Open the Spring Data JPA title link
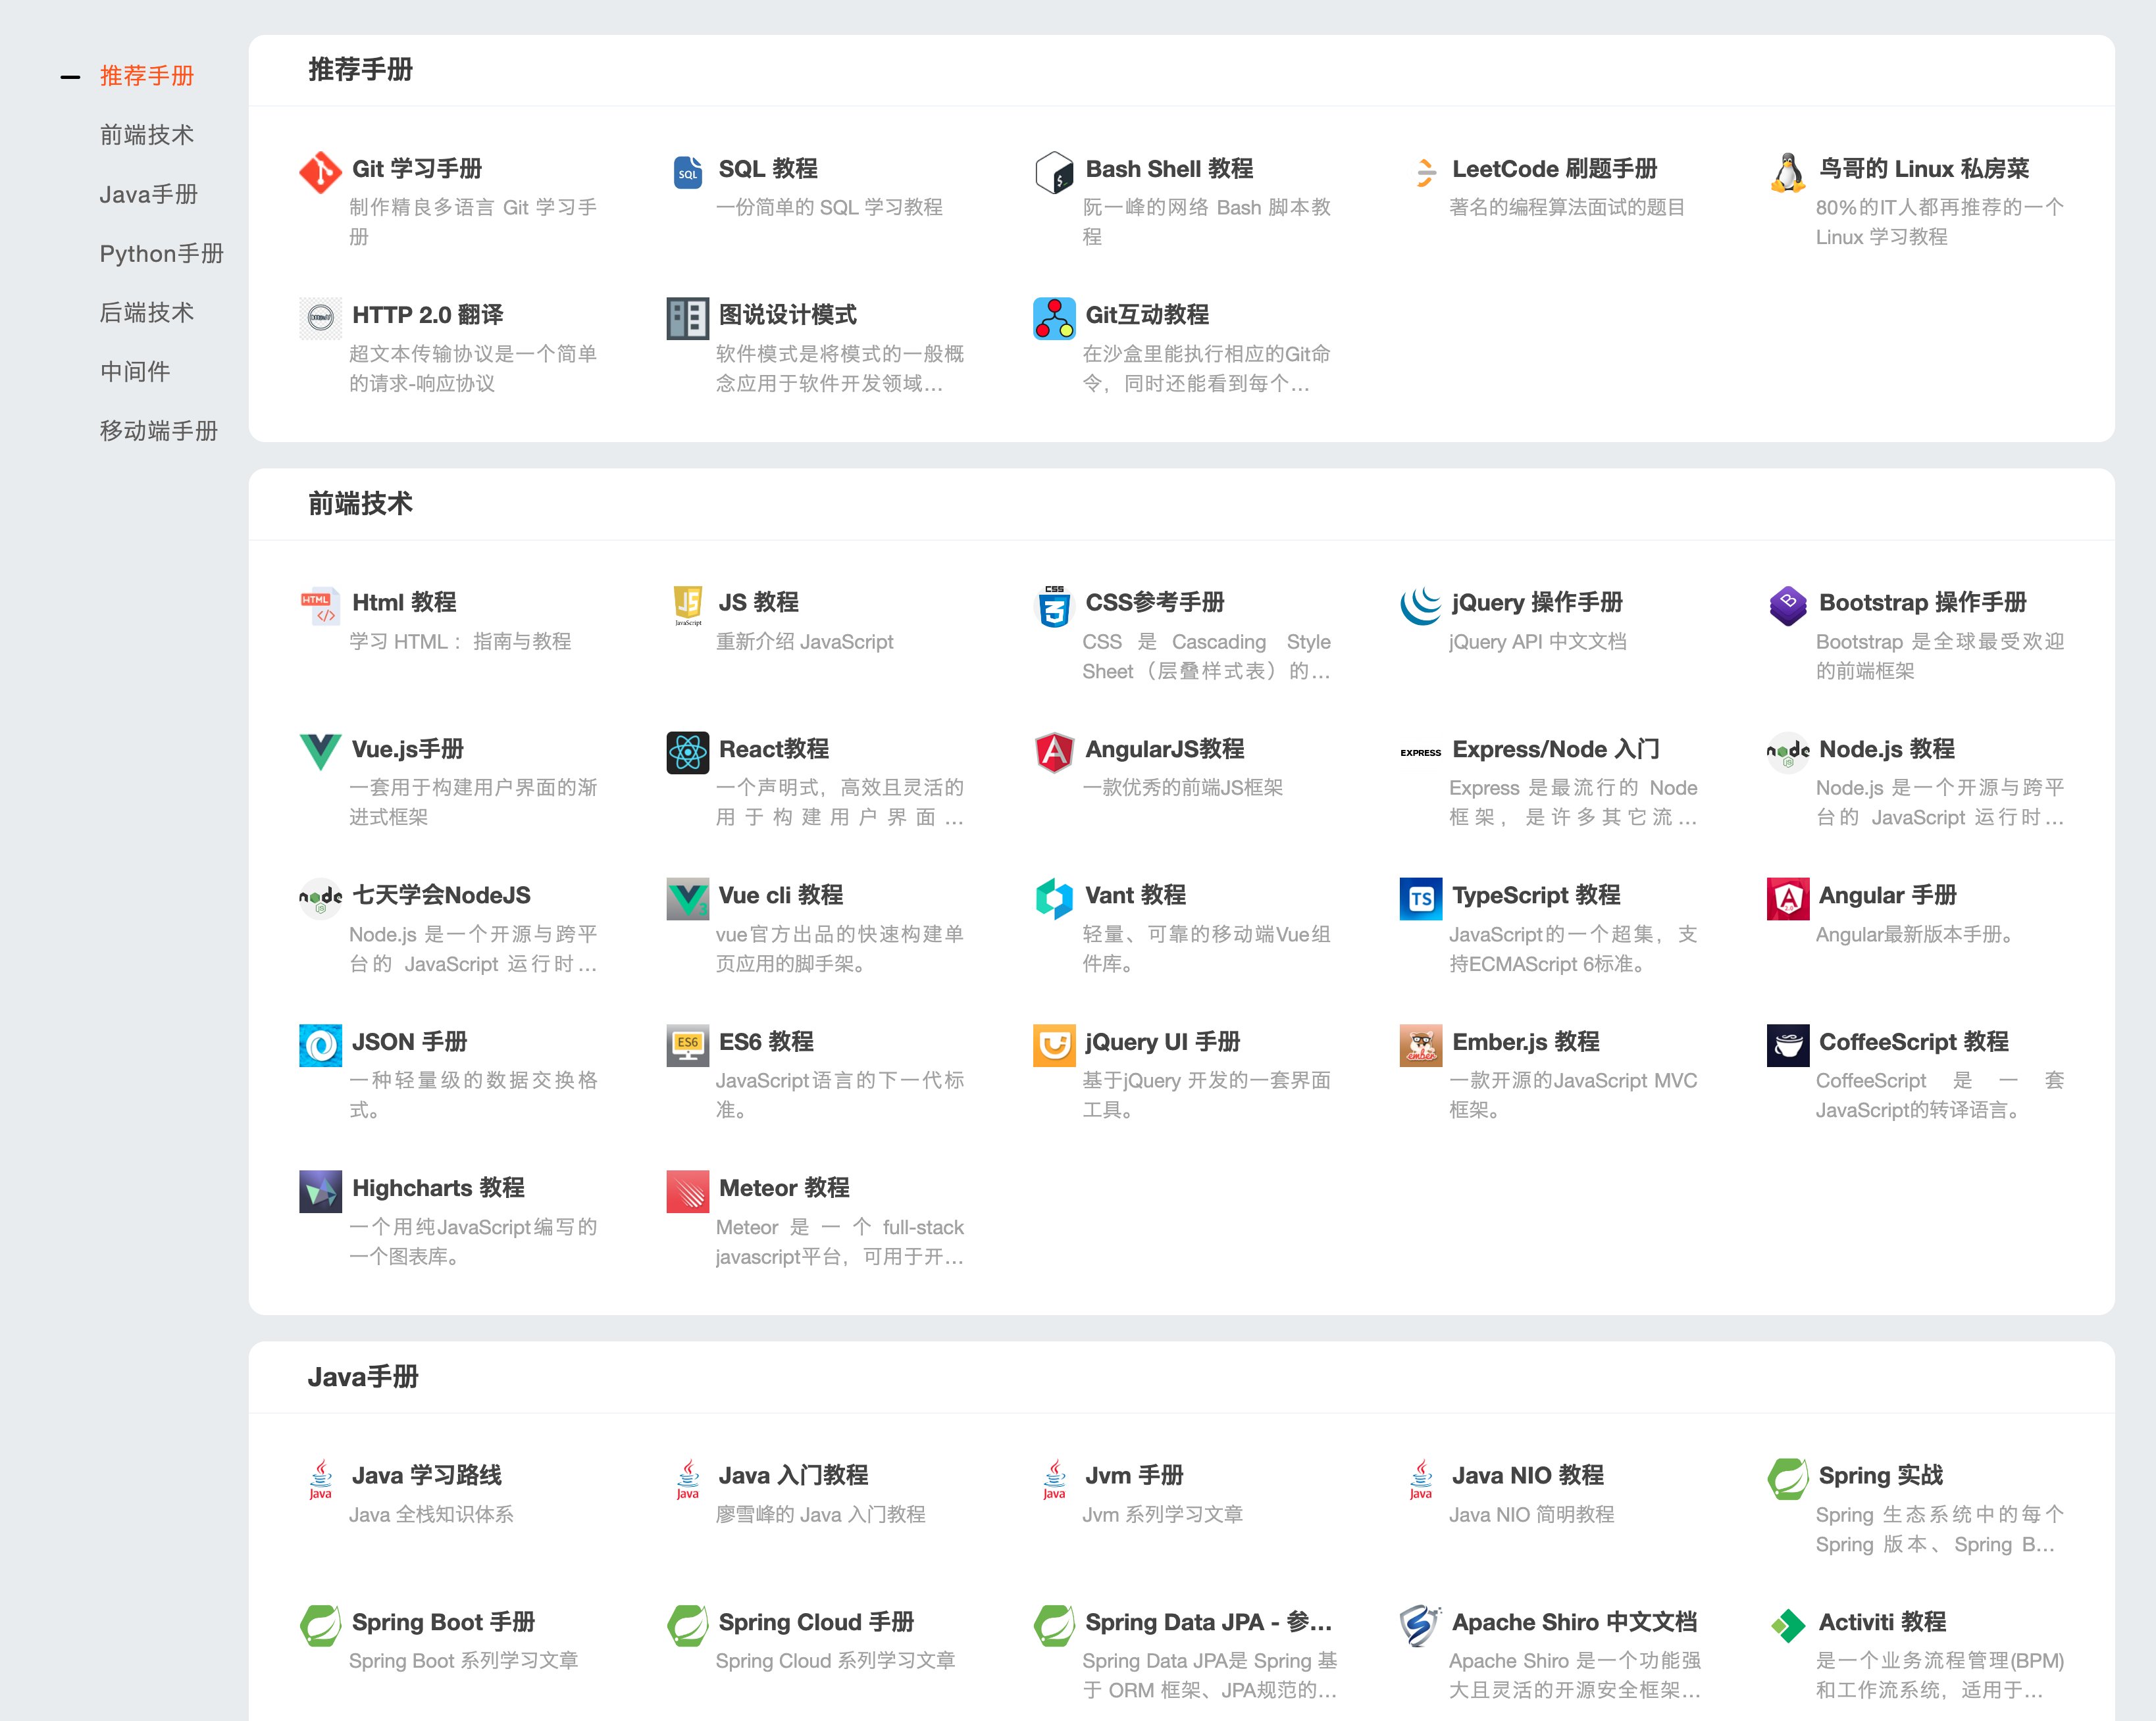The width and height of the screenshot is (2156, 1721). click(x=1209, y=1622)
